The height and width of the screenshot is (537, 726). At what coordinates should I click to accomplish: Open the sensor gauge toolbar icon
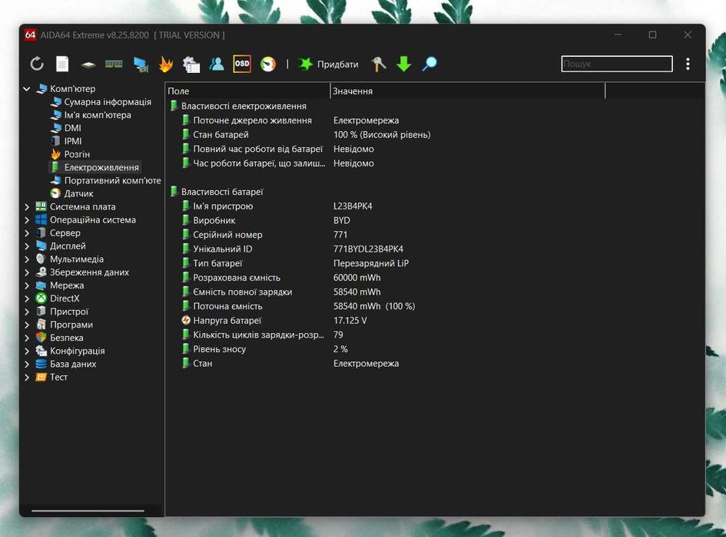267,64
